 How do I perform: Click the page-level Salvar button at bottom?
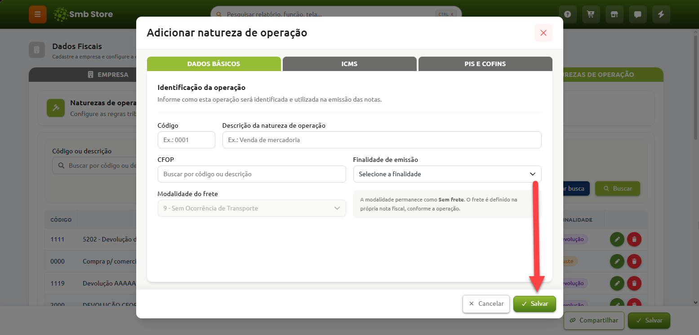649,321
